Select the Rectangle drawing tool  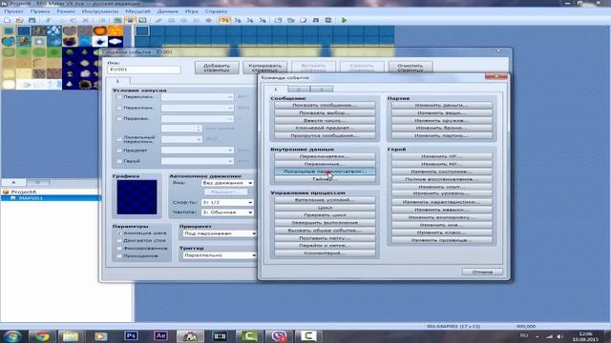(x=172, y=20)
